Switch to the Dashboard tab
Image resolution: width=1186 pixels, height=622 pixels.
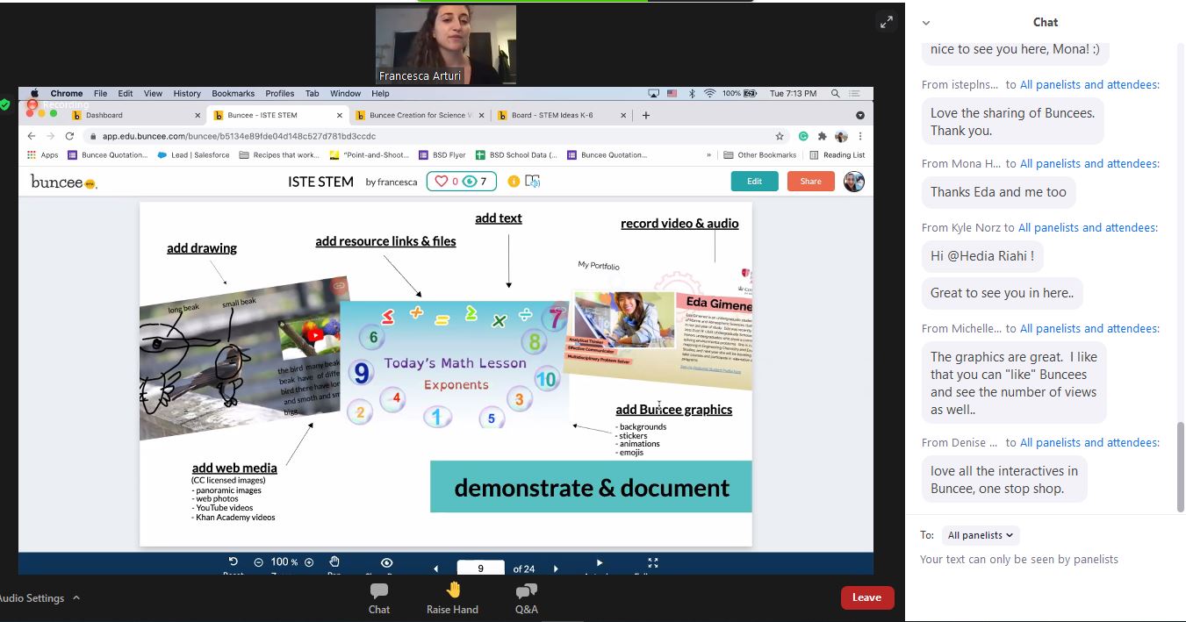[136, 115]
